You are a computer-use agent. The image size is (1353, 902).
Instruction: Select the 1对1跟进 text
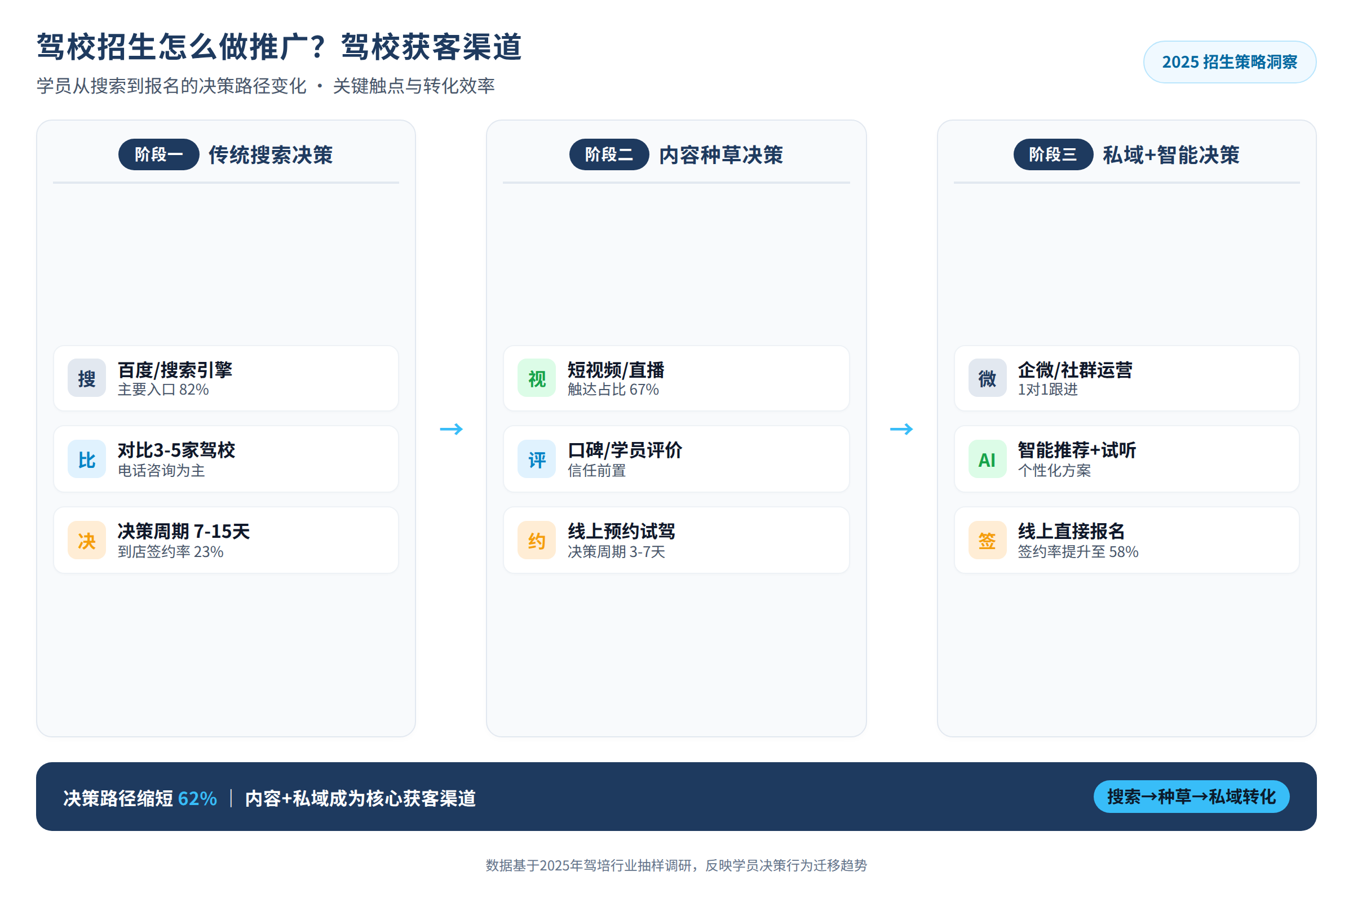1048,390
